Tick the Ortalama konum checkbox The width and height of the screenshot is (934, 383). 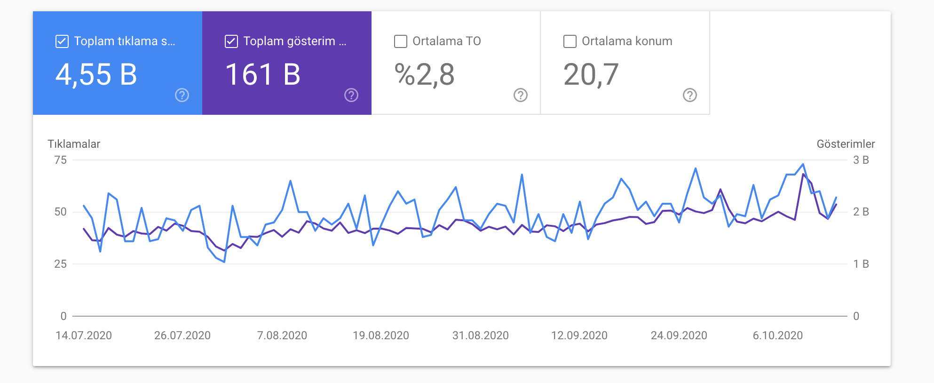tap(570, 41)
